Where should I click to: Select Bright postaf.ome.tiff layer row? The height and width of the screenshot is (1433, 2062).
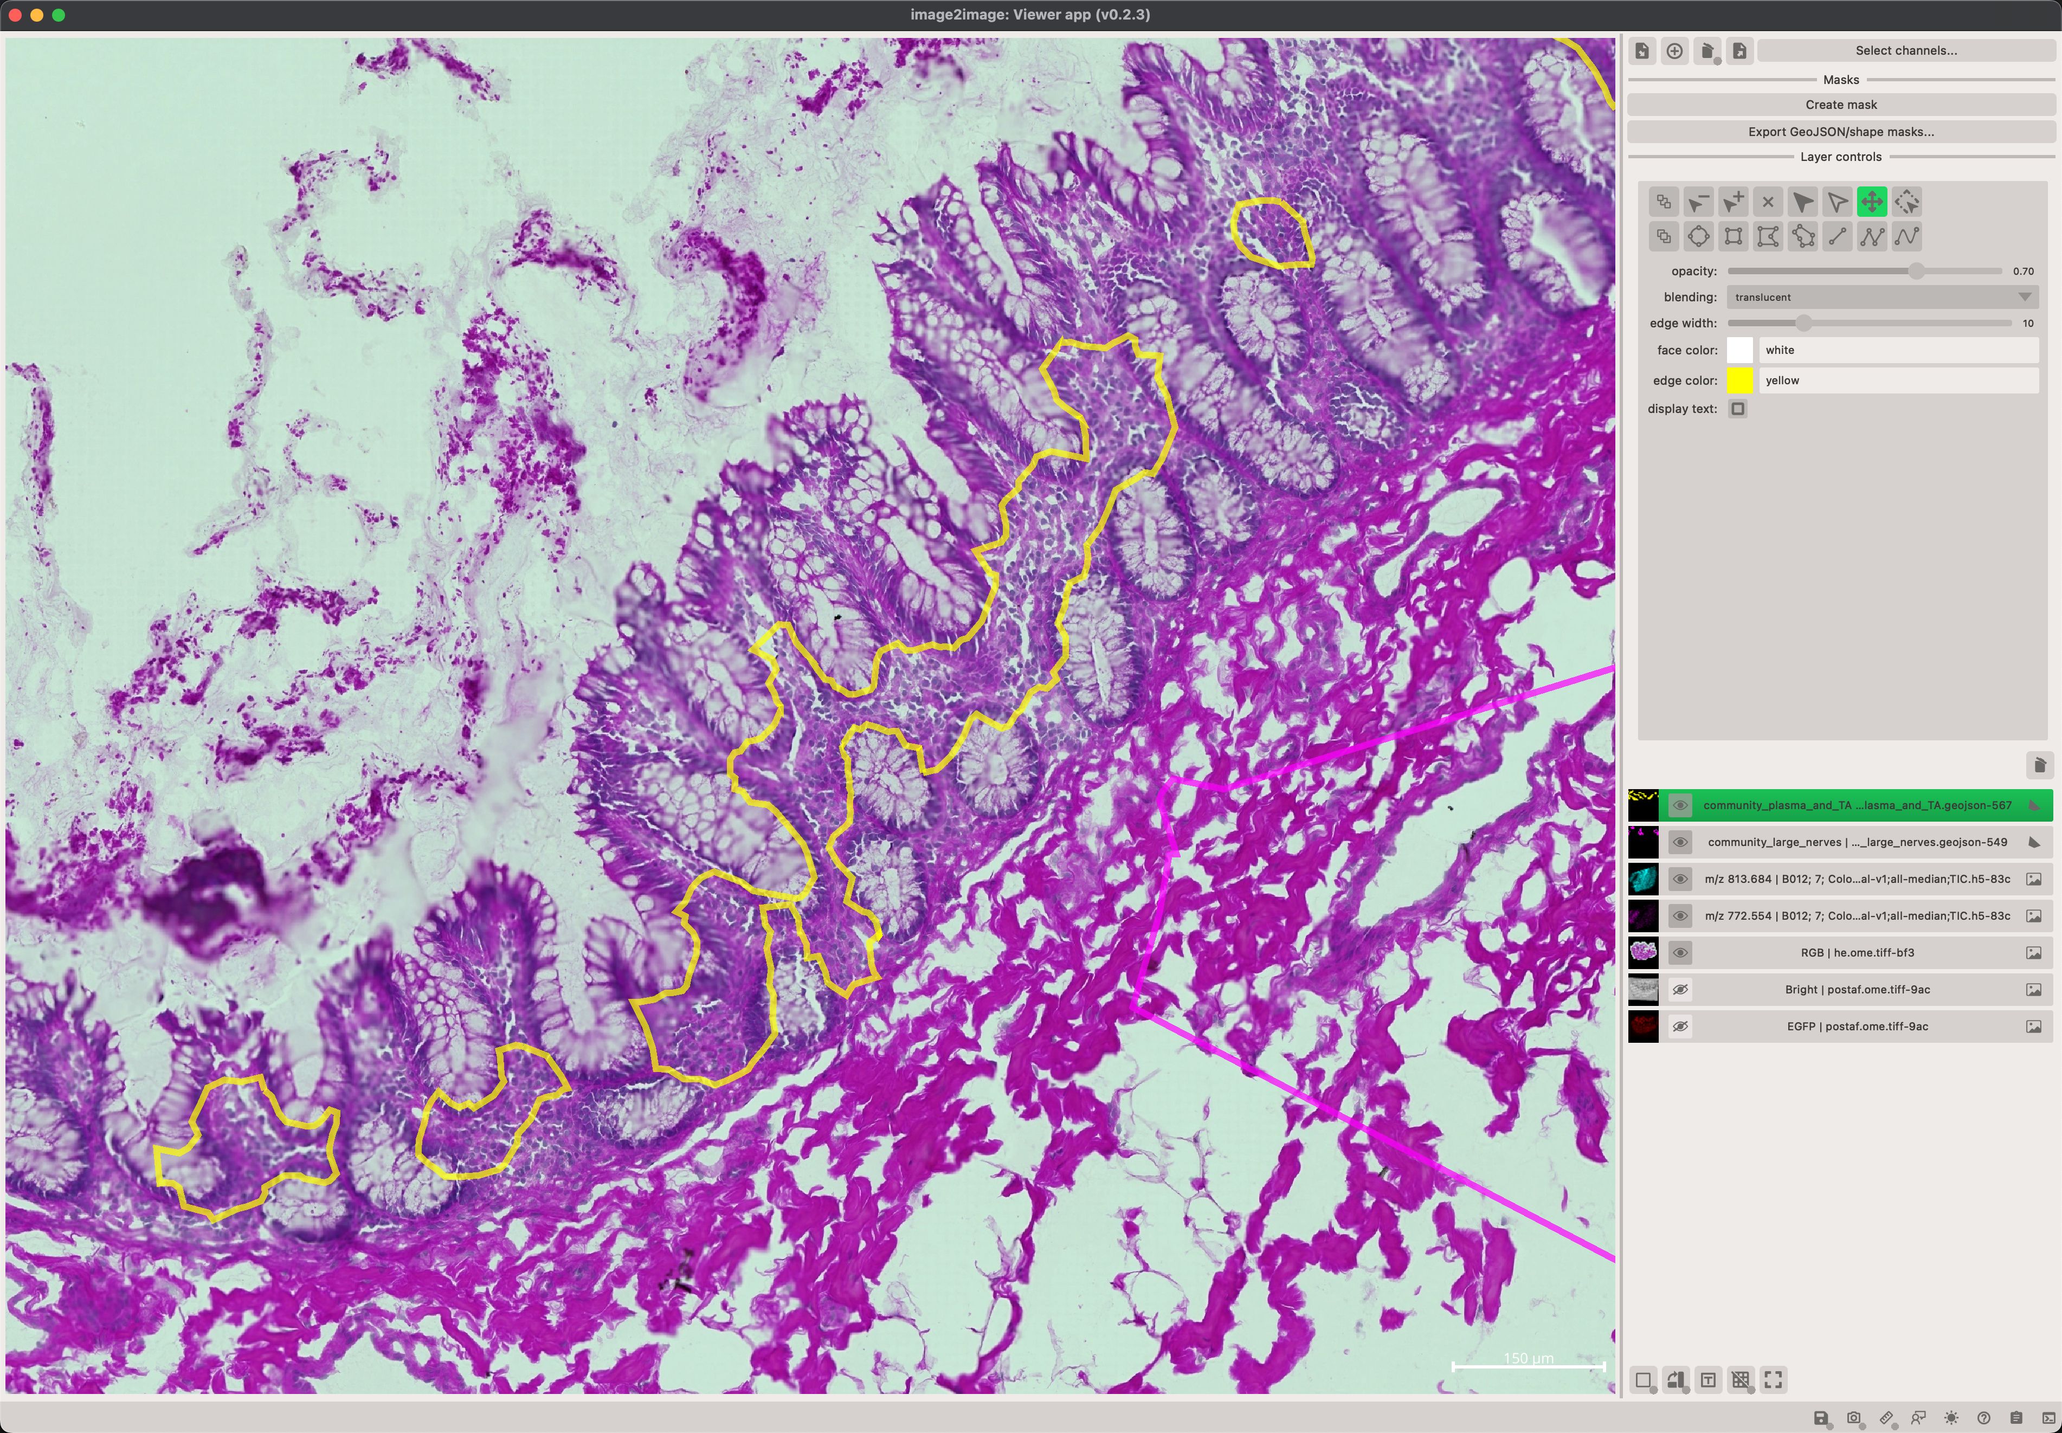[x=1857, y=990]
